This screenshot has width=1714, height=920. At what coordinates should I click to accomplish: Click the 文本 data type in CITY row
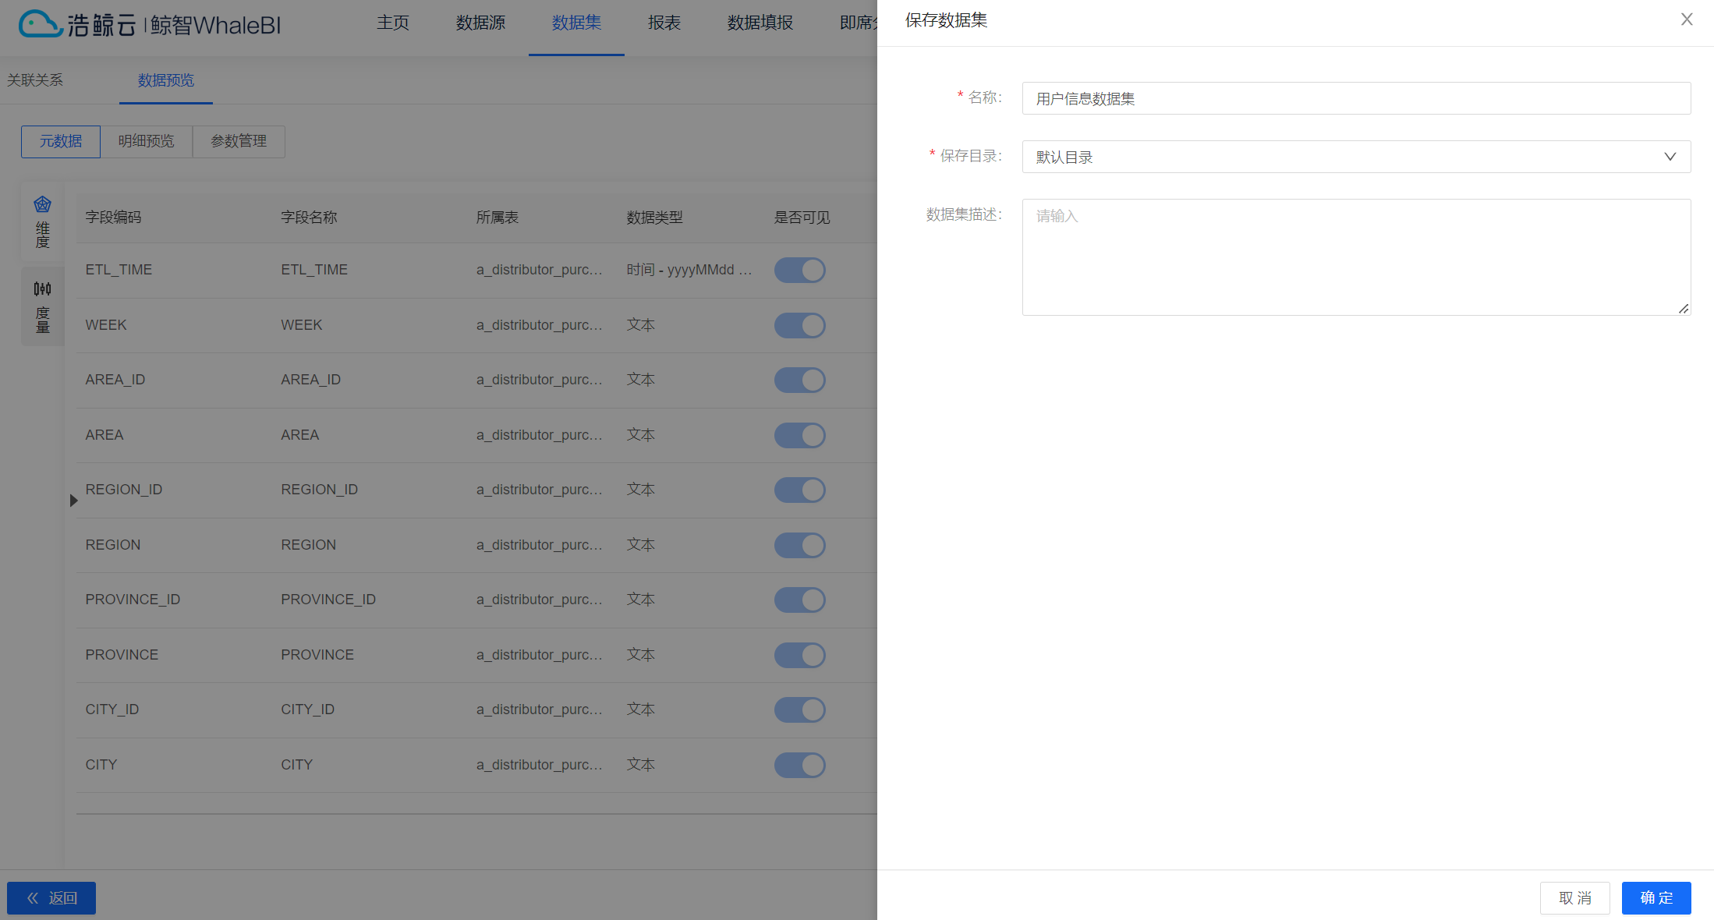pyautogui.click(x=640, y=765)
